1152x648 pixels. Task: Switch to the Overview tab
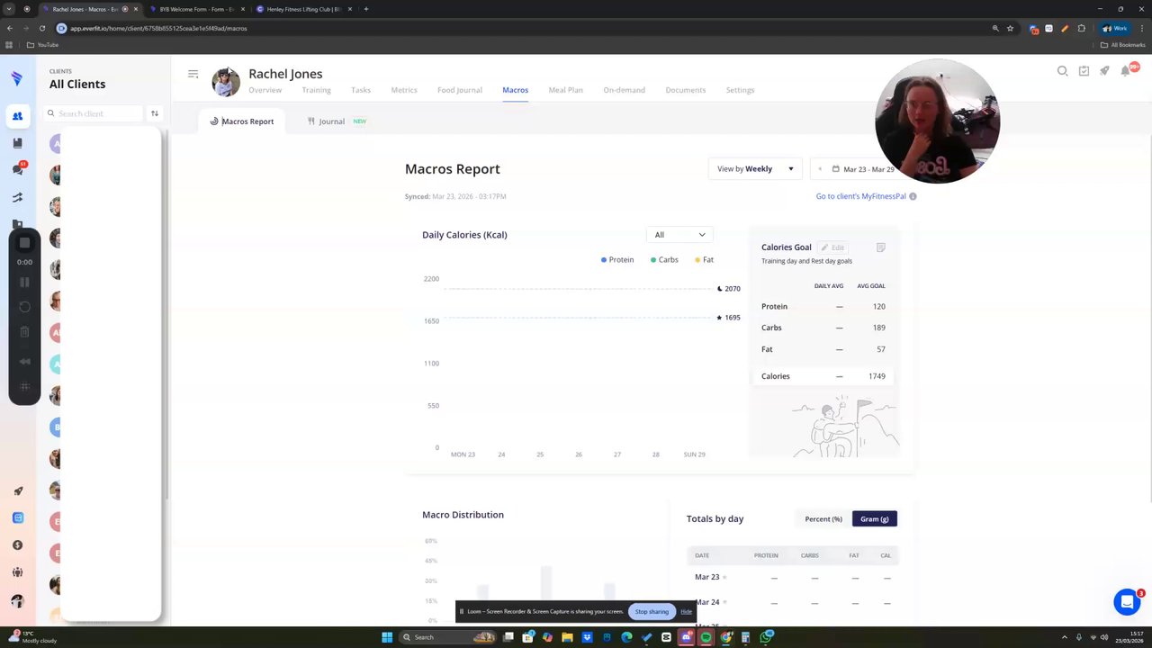pyautogui.click(x=265, y=90)
